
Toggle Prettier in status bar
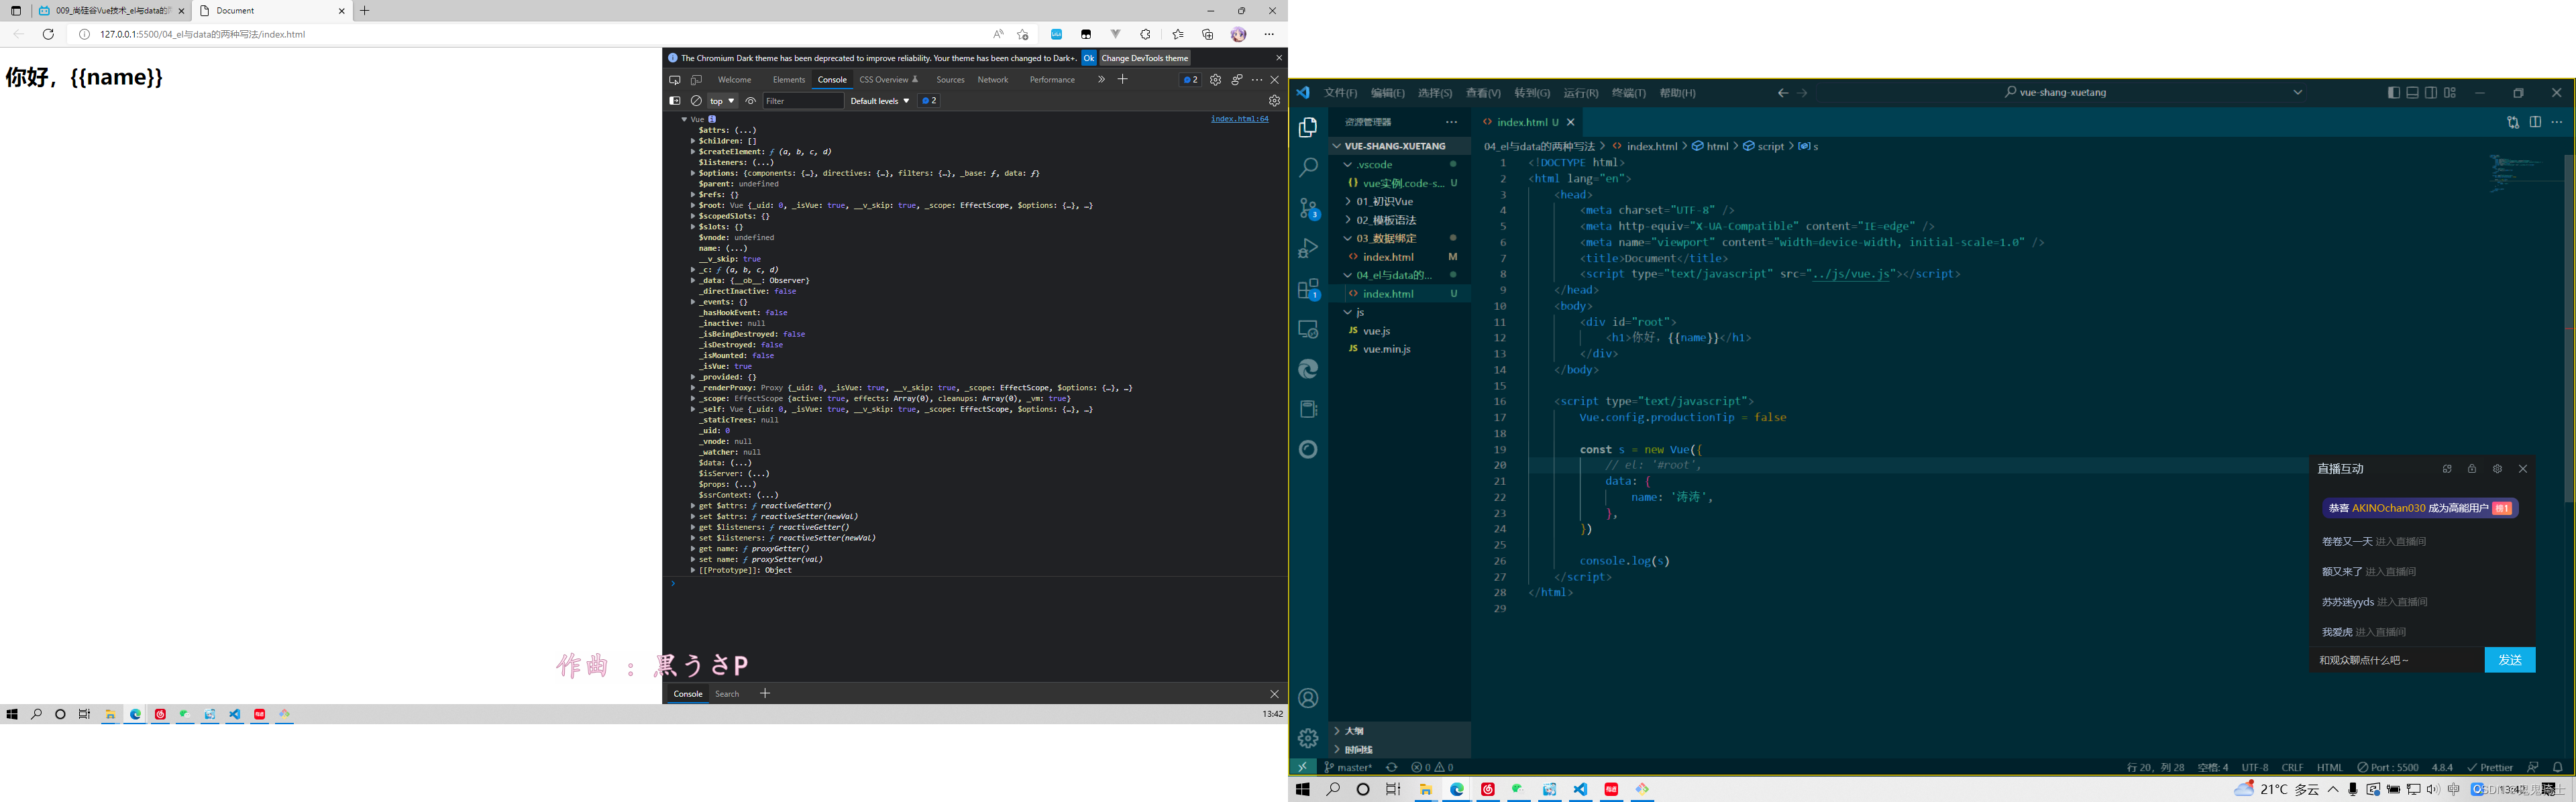pyautogui.click(x=2490, y=767)
